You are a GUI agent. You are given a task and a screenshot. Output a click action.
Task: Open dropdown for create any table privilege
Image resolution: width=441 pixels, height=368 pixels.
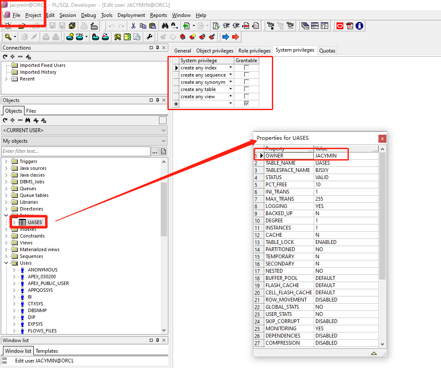(230, 89)
